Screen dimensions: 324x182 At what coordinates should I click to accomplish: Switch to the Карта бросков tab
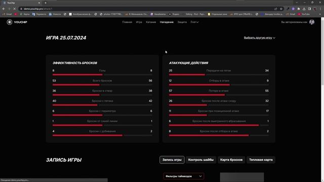[x=231, y=160]
